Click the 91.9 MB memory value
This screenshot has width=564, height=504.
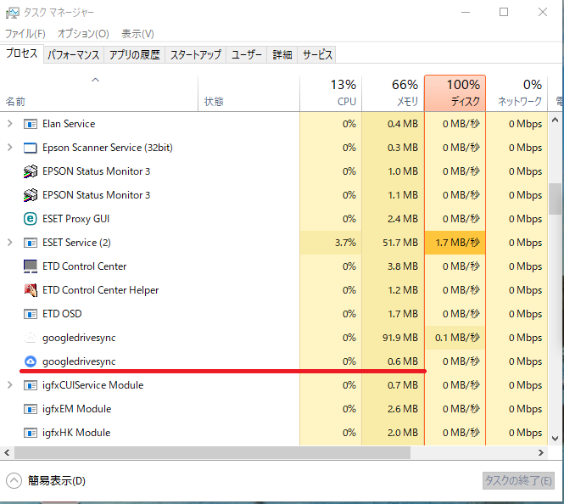tap(400, 338)
